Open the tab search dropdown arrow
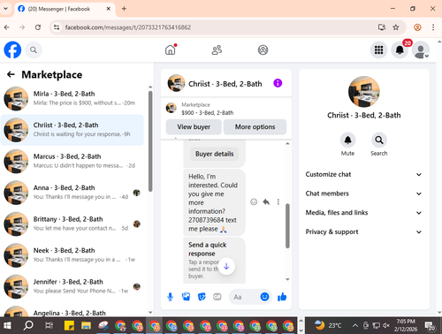The image size is (442, 334). [5, 9]
